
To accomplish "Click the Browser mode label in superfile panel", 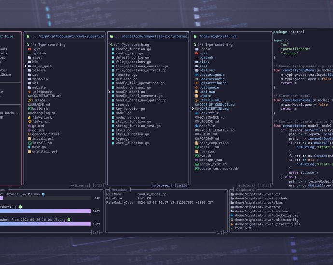I will (x=82, y=185).
